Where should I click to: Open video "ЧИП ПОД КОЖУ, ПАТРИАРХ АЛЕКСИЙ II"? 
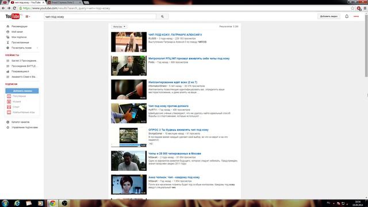pos(175,34)
